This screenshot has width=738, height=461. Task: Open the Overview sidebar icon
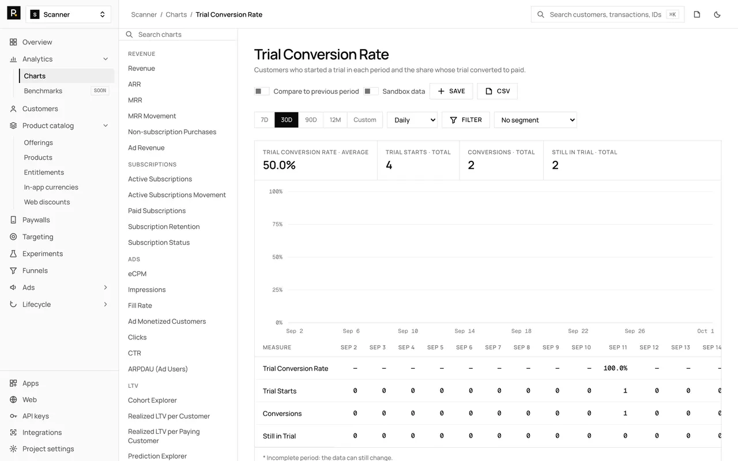pyautogui.click(x=13, y=42)
